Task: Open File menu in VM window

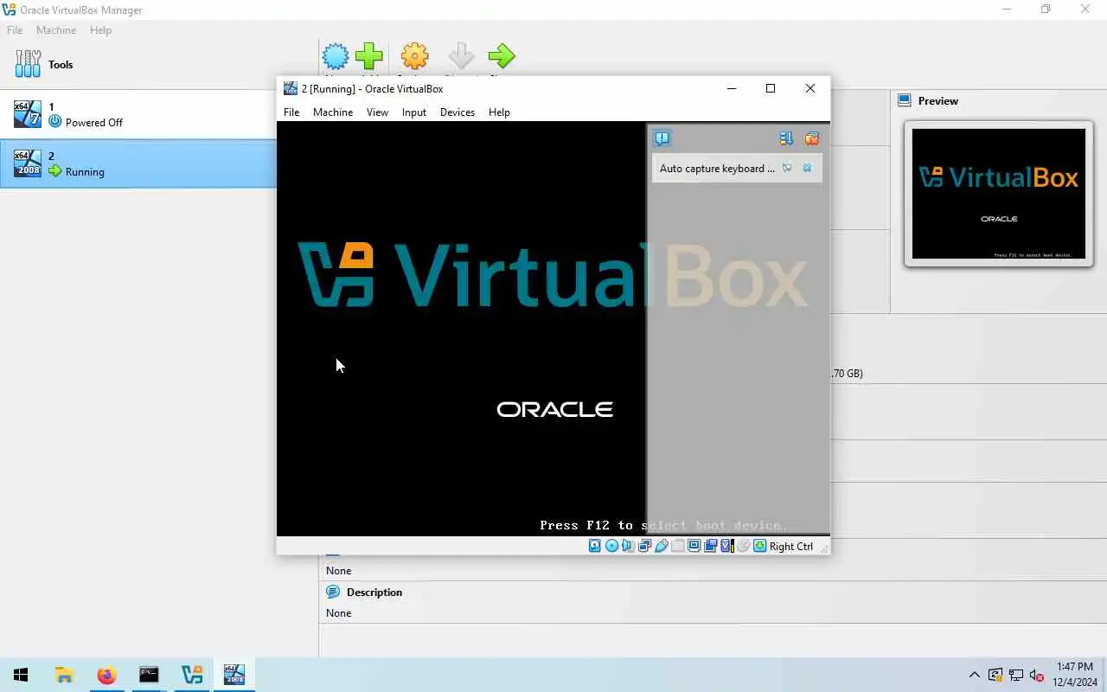Action: pyautogui.click(x=291, y=112)
